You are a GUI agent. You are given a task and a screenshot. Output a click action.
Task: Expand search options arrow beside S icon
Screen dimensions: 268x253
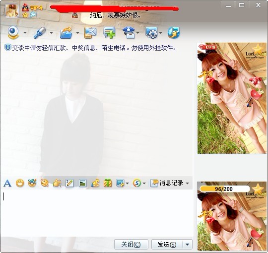(x=144, y=184)
